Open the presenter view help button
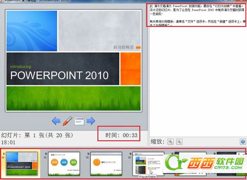 coord(243,141)
